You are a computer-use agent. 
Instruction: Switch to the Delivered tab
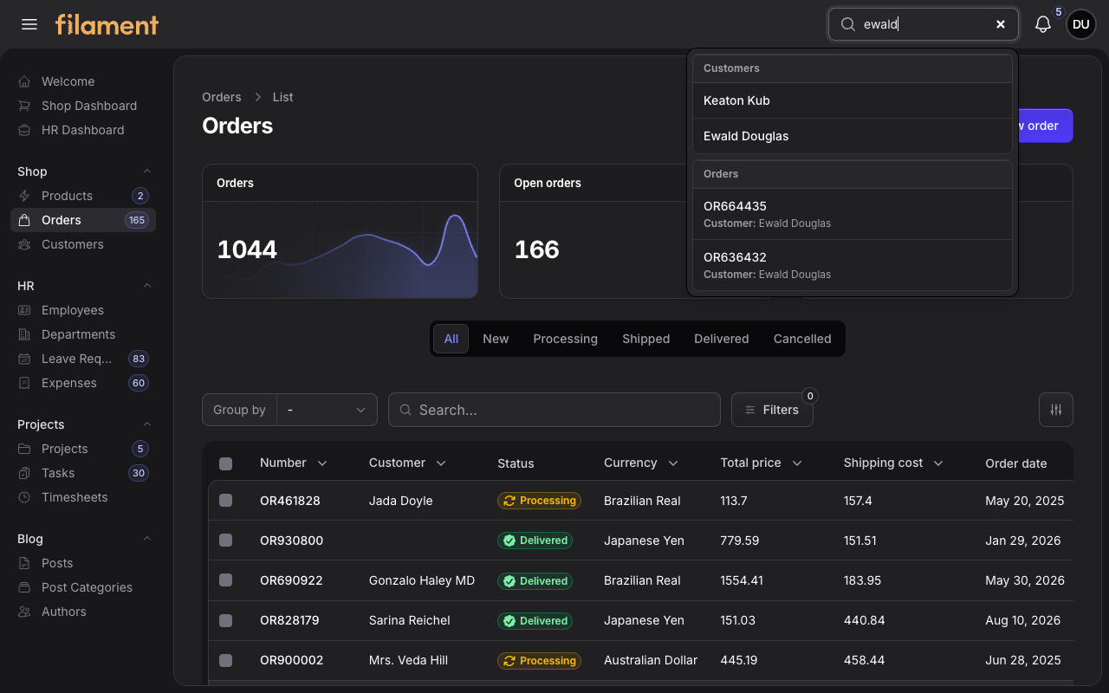[722, 339]
